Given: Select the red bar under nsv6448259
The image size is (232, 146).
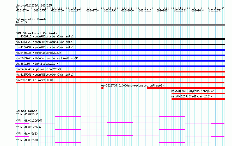Looking at the screenshot, I should [198, 99].
